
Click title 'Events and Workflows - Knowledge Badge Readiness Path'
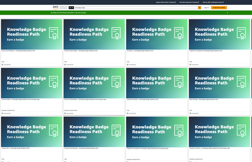pyautogui.click(x=18, y=51)
